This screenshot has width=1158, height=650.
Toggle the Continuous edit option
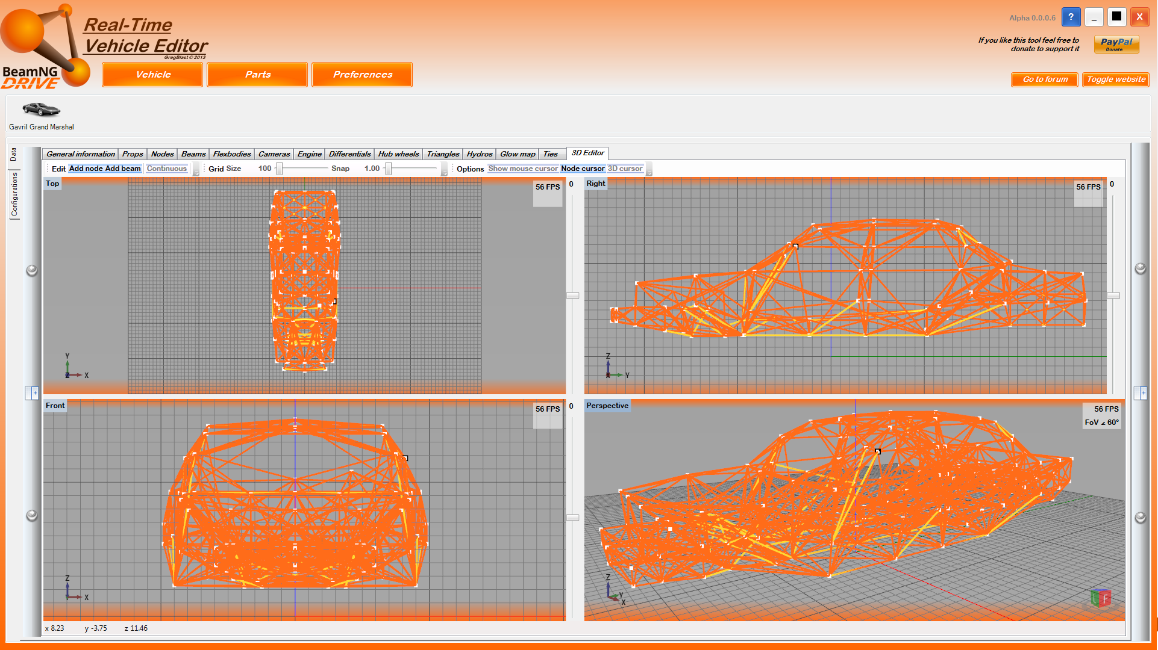[166, 169]
